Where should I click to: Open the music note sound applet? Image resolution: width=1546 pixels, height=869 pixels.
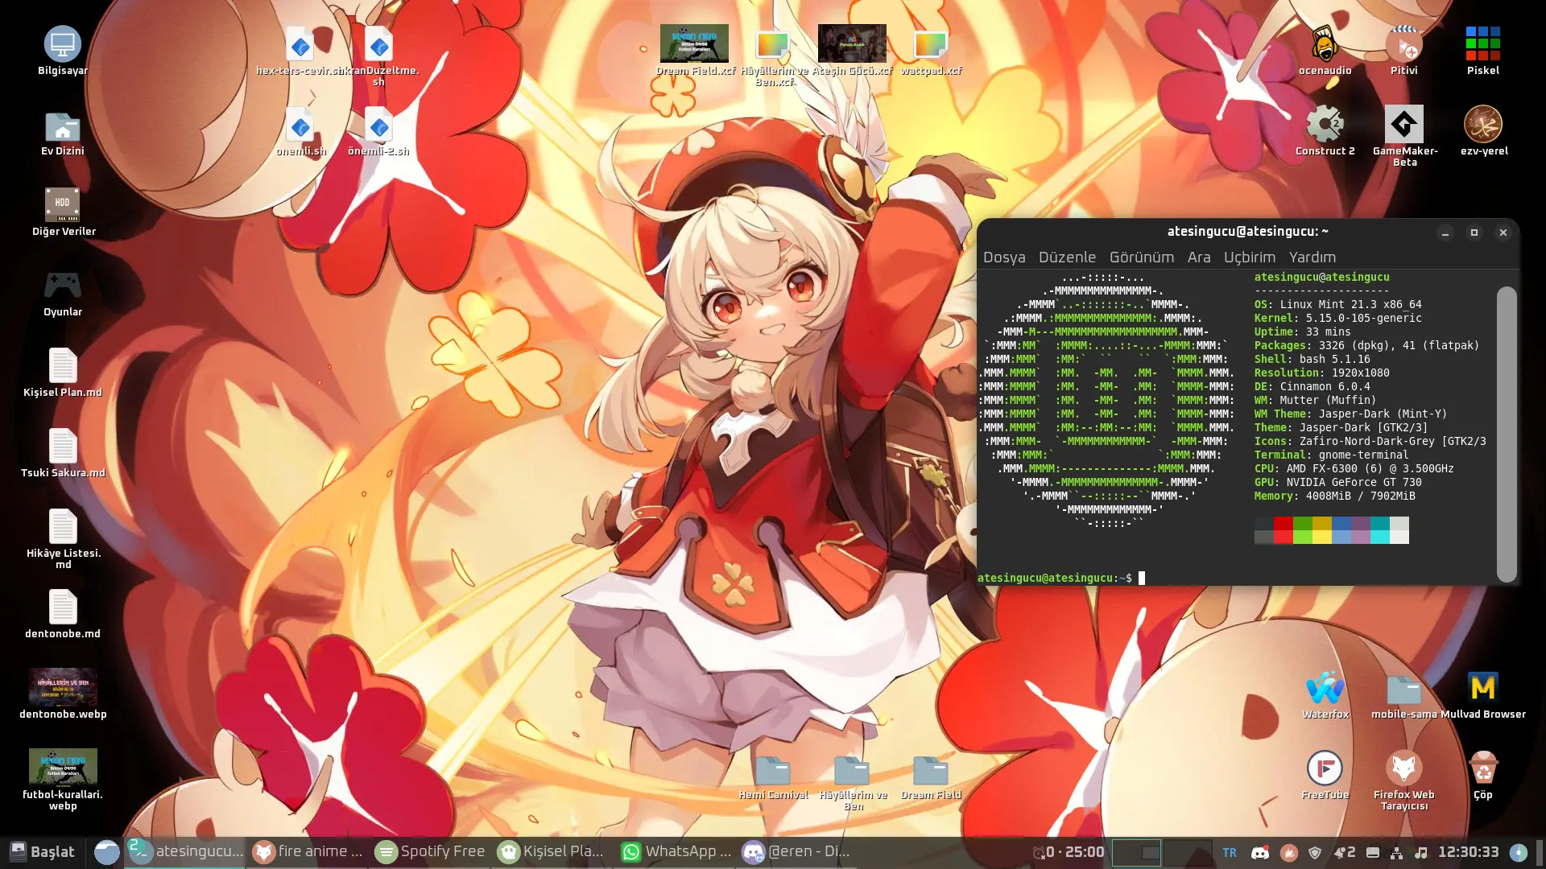pyautogui.click(x=1421, y=853)
